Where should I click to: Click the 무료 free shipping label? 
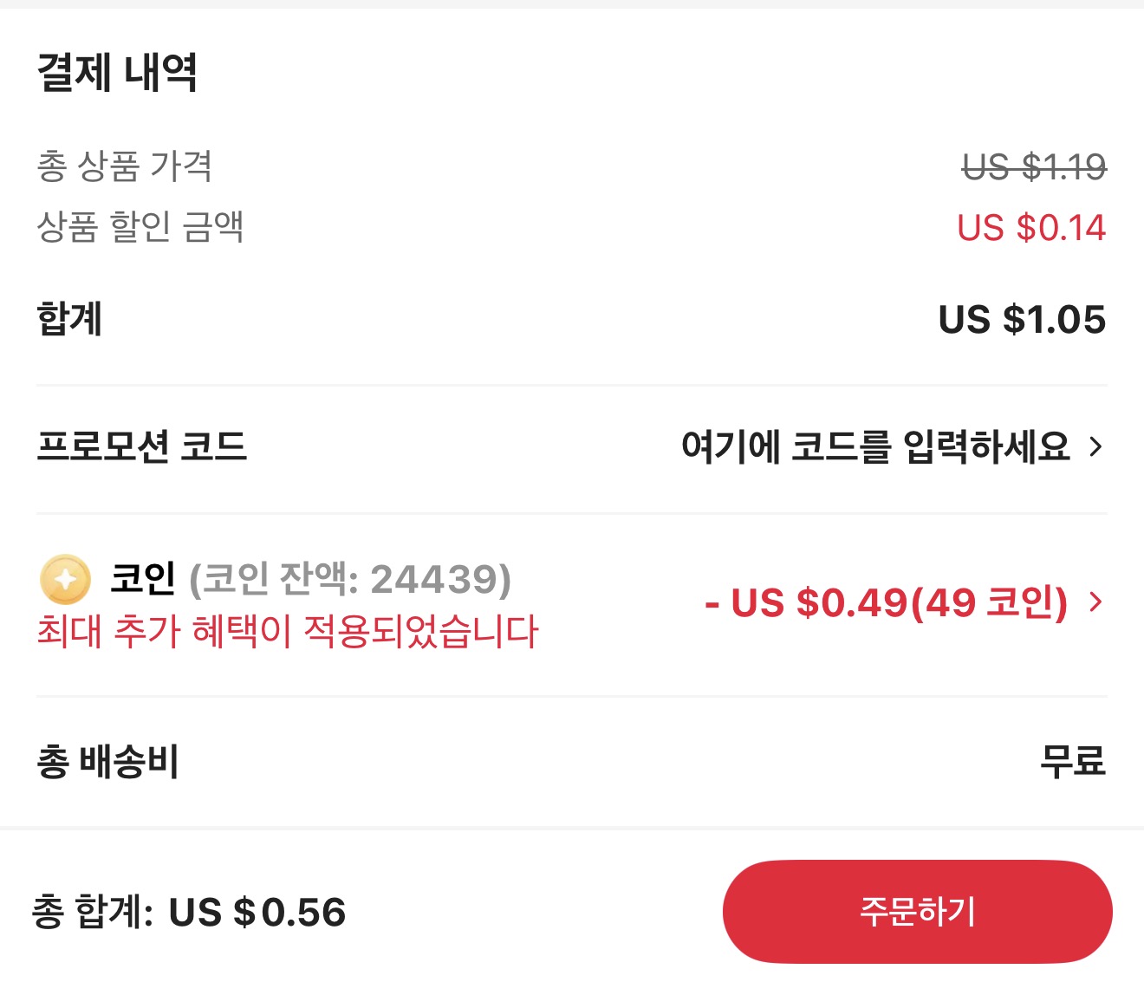1073,763
